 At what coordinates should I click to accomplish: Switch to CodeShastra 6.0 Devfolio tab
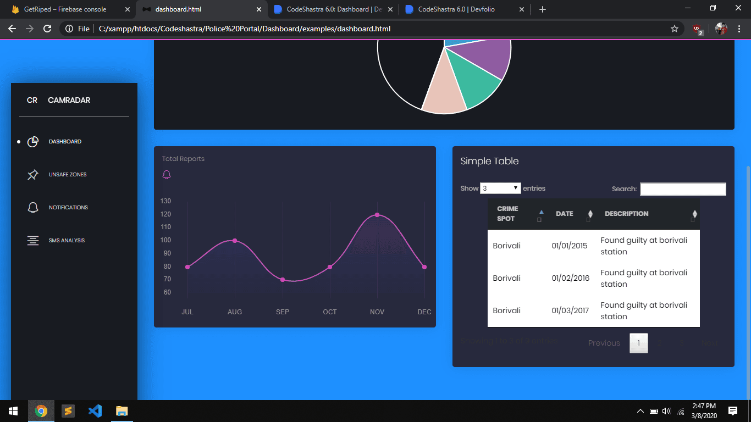(465, 9)
